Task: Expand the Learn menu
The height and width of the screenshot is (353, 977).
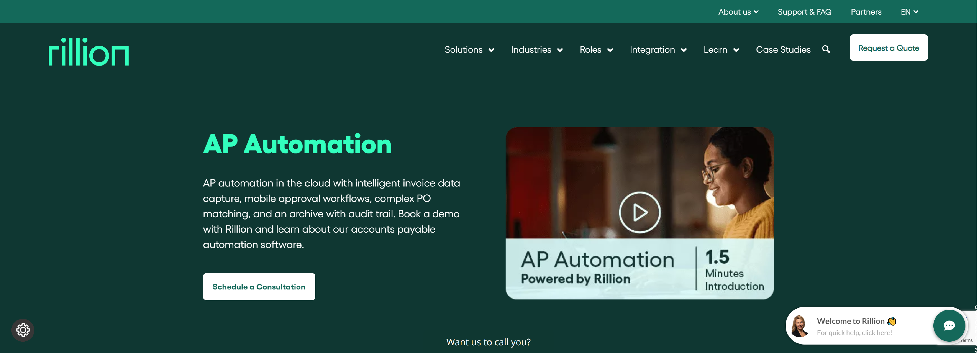Action: coord(721,49)
